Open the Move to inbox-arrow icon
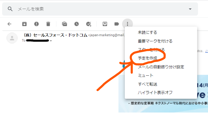 [105, 24]
